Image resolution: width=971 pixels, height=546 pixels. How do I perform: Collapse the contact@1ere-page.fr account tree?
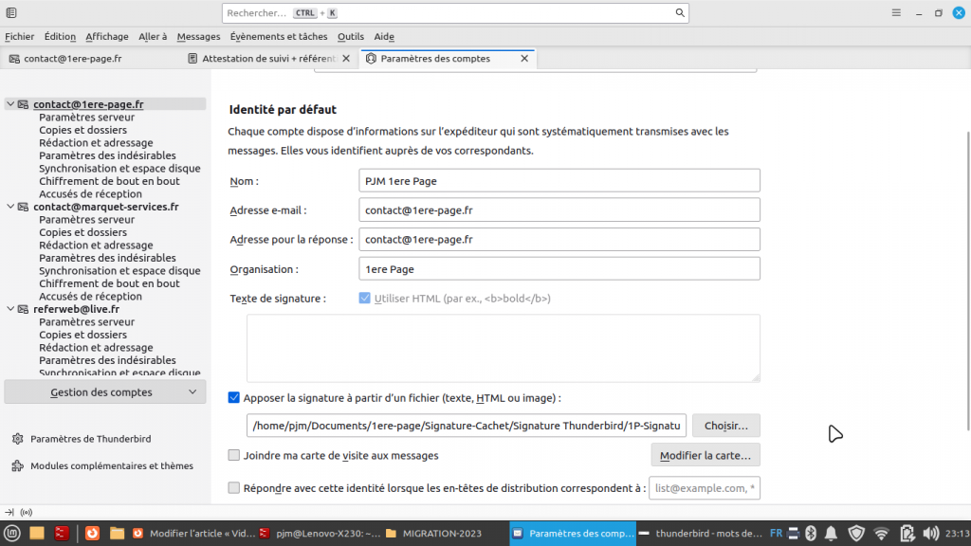[x=10, y=104]
